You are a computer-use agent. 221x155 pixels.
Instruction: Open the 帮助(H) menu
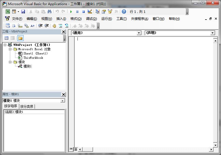click(174, 19)
